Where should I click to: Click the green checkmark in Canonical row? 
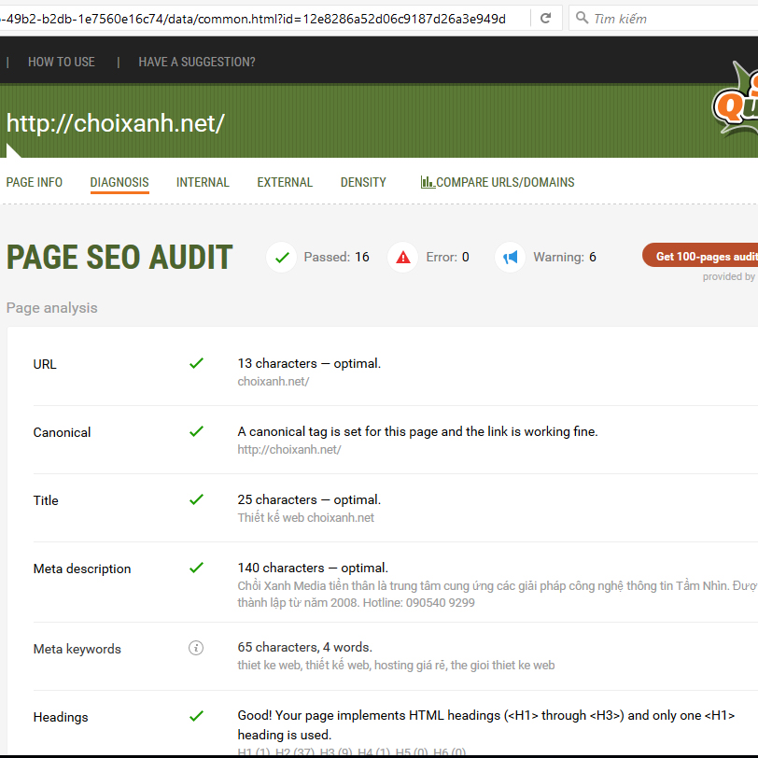pos(196,431)
